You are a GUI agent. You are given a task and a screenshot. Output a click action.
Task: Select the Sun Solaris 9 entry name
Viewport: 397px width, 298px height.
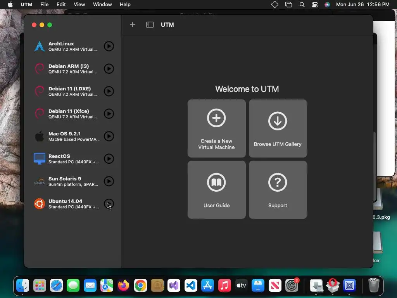tap(65, 178)
